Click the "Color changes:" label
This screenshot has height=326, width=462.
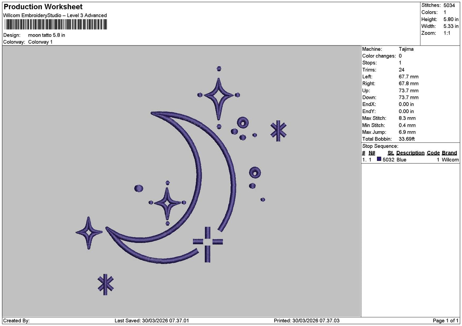(x=379, y=56)
